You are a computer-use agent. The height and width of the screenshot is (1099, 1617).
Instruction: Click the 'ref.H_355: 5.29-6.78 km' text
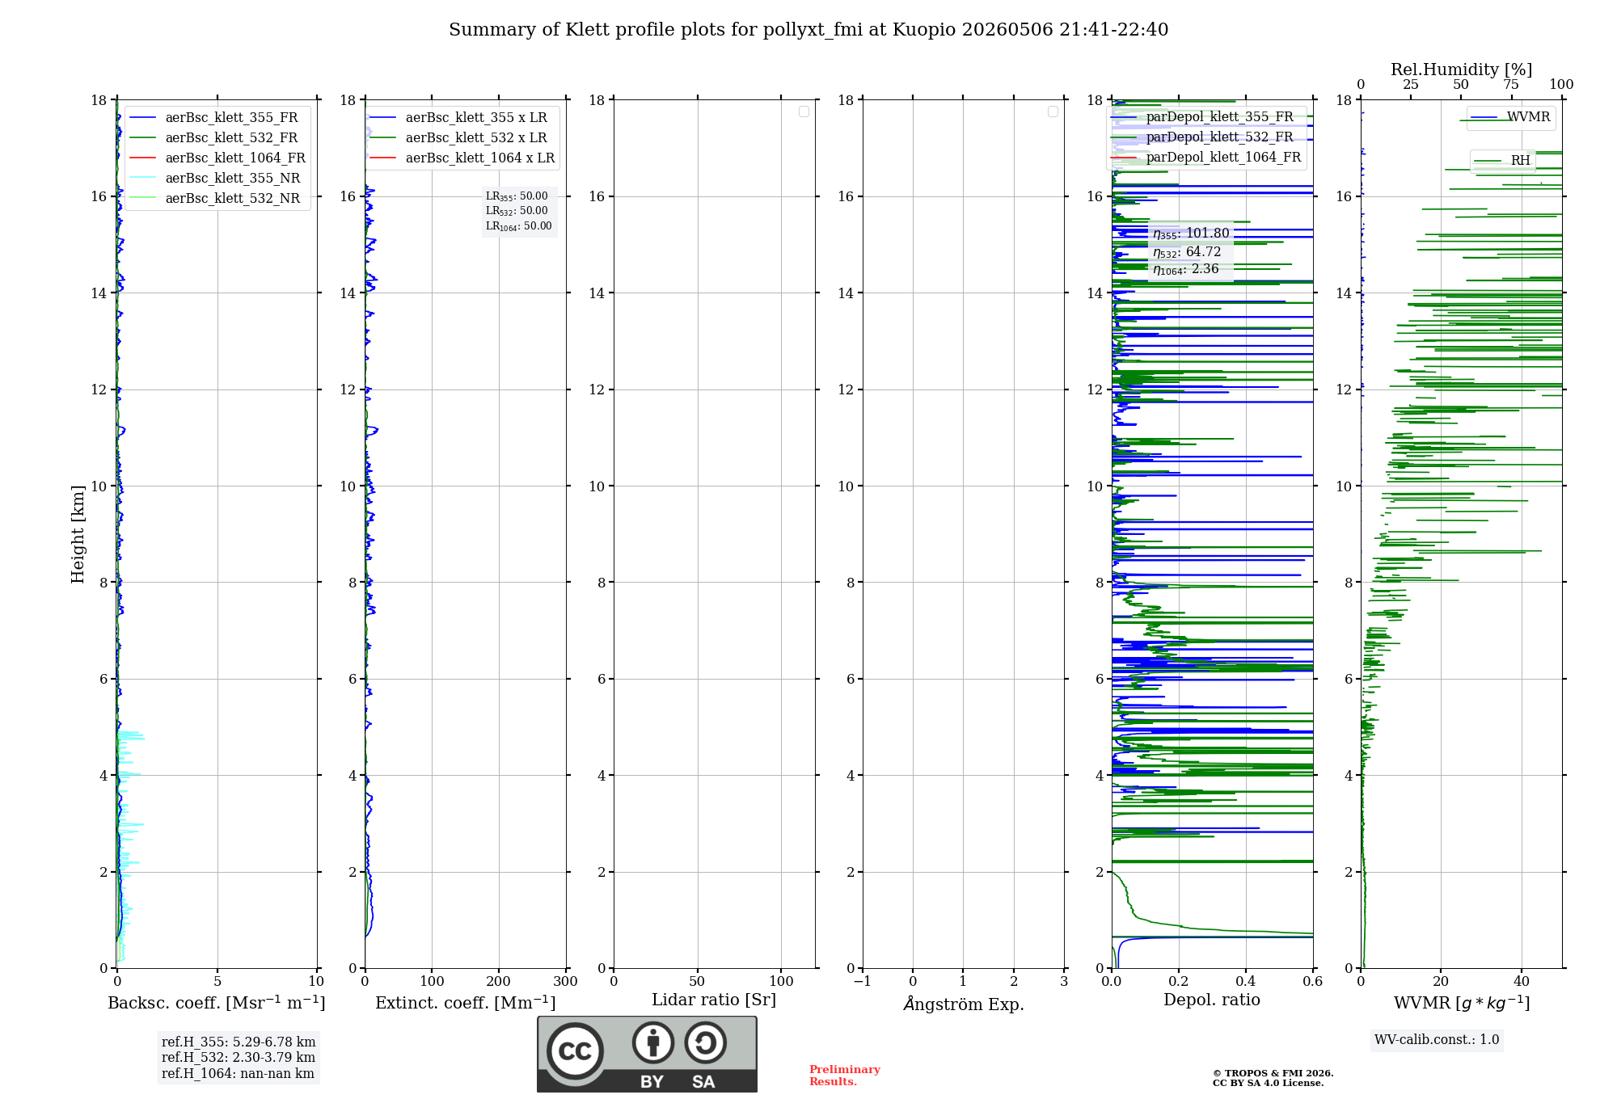point(239,1042)
